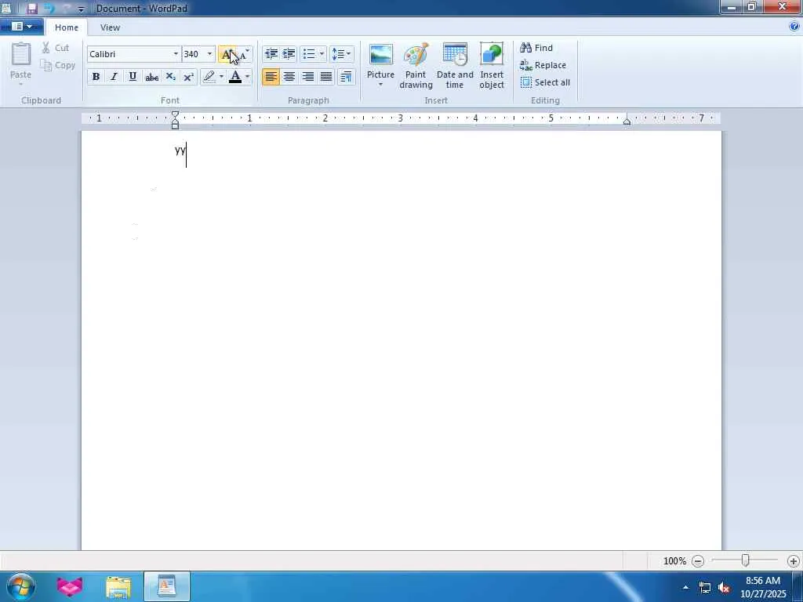Open the Calibri font family dropdown
This screenshot has height=602, width=803.
coord(176,54)
